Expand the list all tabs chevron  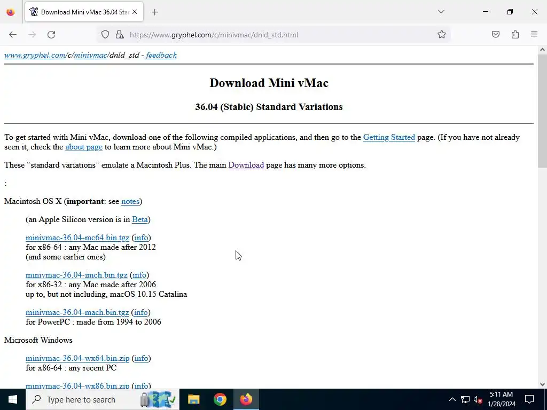pos(441,12)
